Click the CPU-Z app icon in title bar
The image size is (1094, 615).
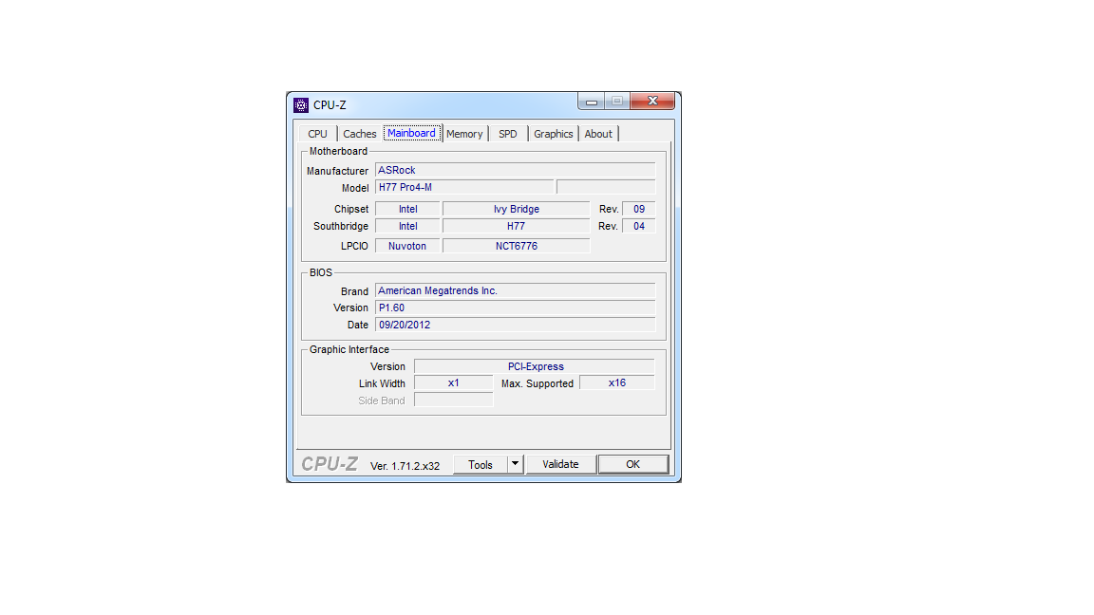tap(301, 105)
